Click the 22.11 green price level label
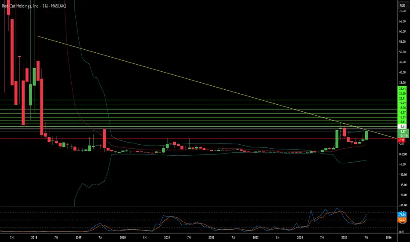The width and height of the screenshot is (410, 242). pyautogui.click(x=403, y=99)
